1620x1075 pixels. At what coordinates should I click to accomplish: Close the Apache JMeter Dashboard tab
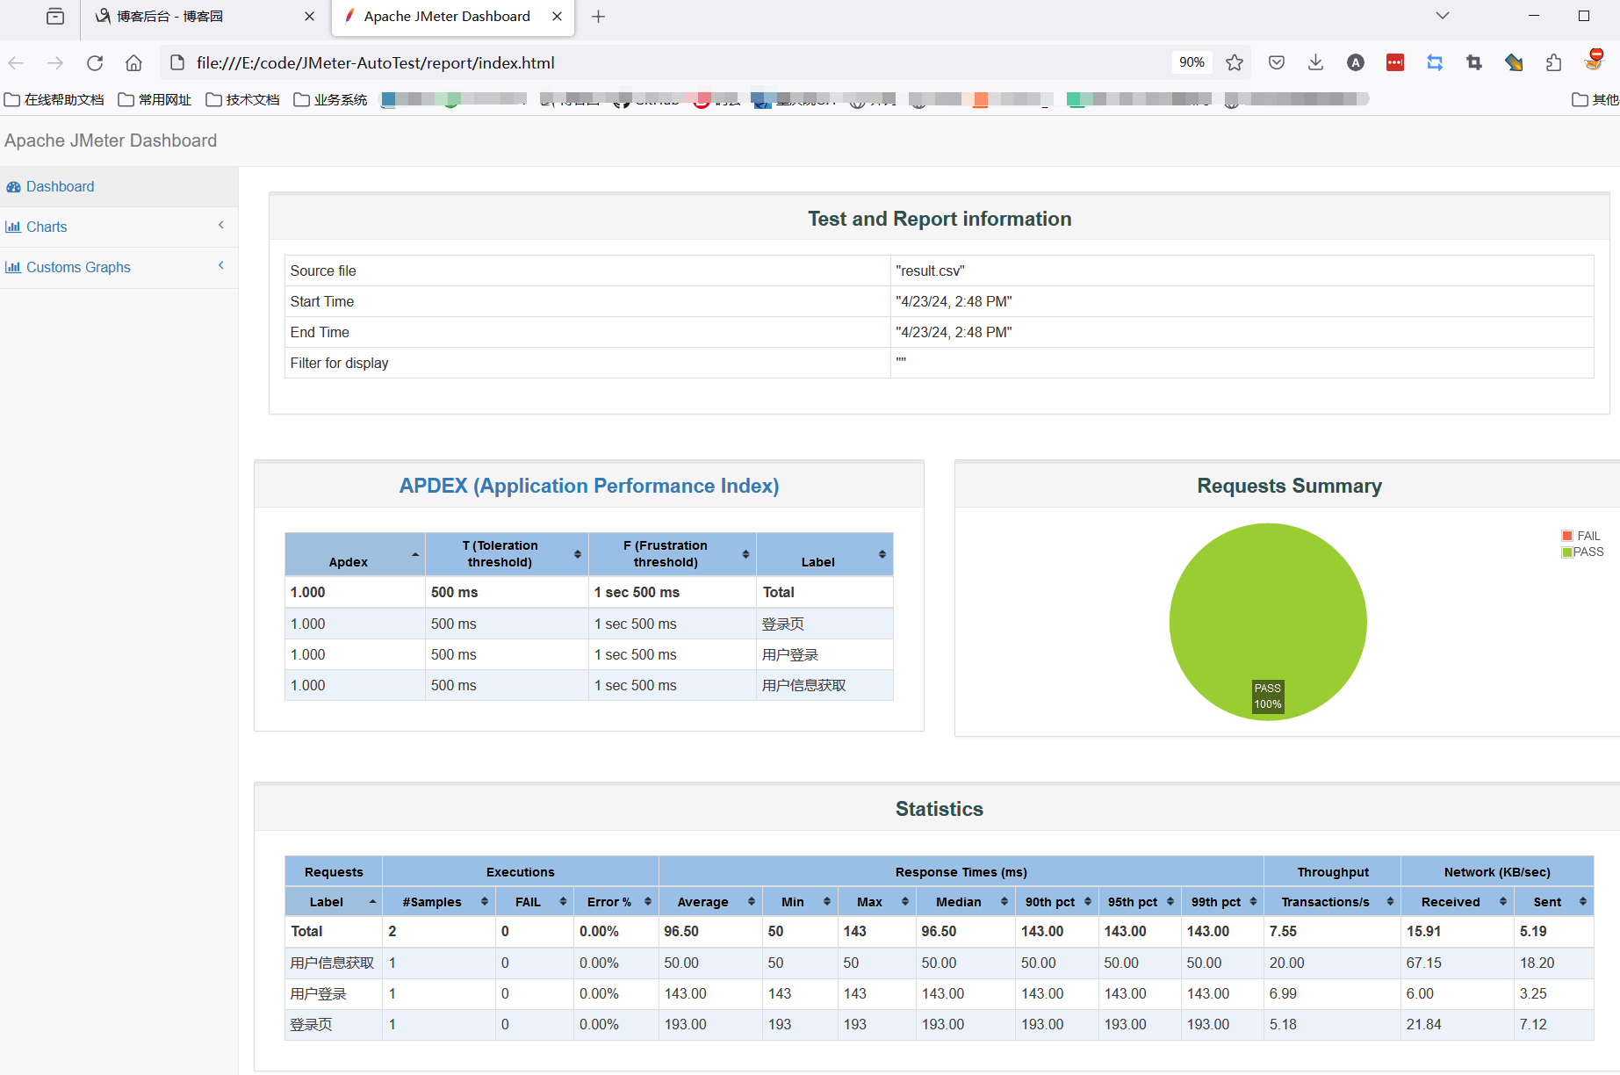(x=557, y=17)
